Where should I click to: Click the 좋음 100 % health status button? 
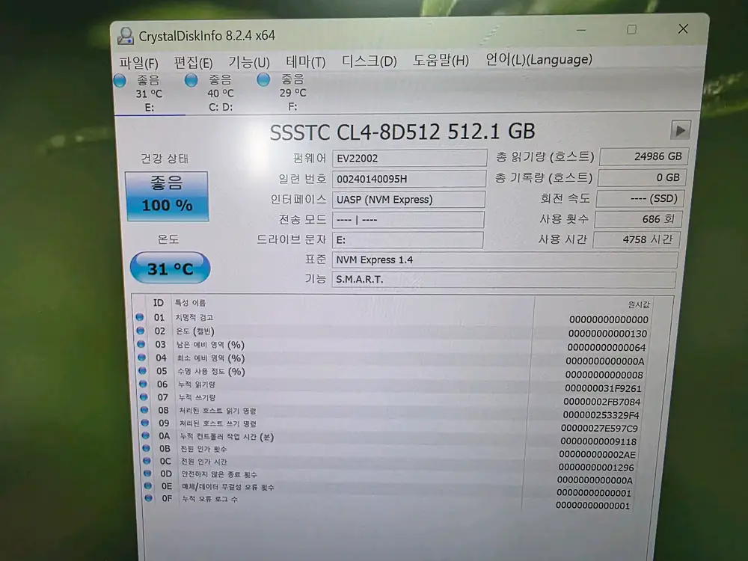click(x=167, y=197)
